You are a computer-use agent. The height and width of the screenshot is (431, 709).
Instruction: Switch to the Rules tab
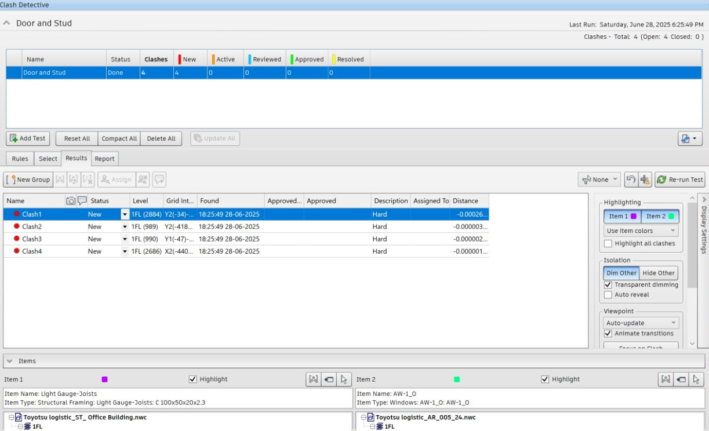[20, 159]
